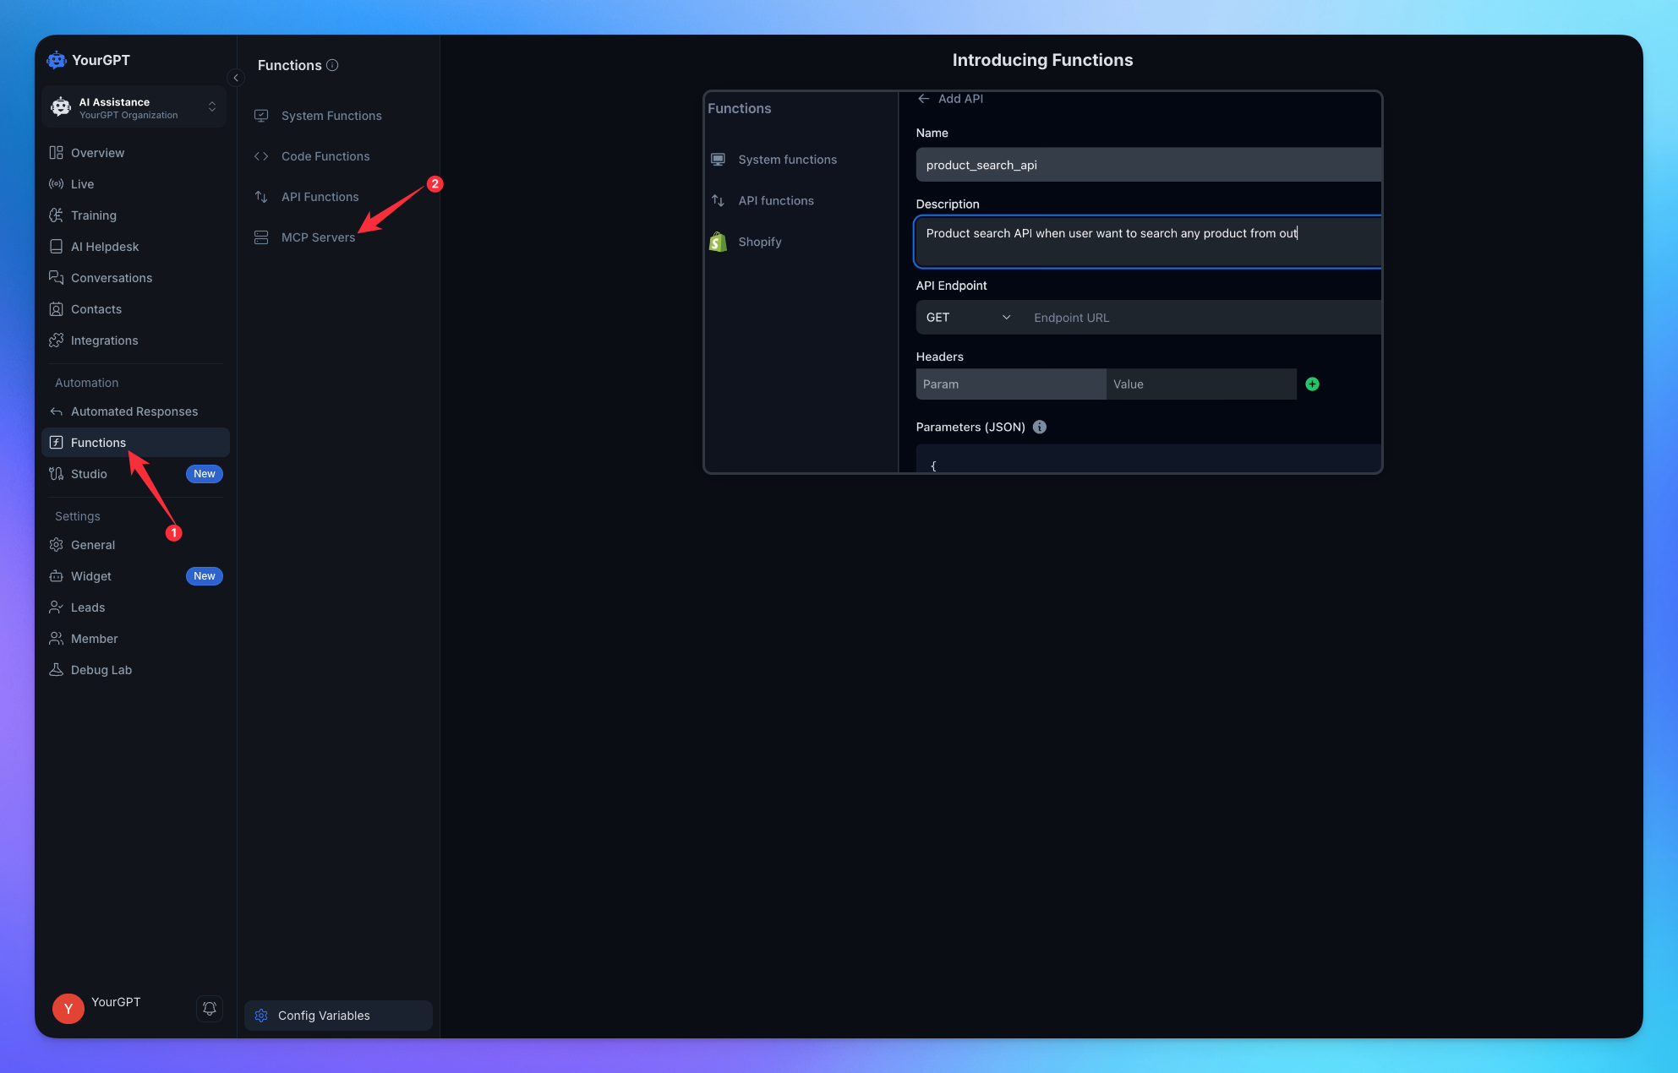Click the back arrow beside Add API
The width and height of the screenshot is (1678, 1073).
pyautogui.click(x=923, y=99)
